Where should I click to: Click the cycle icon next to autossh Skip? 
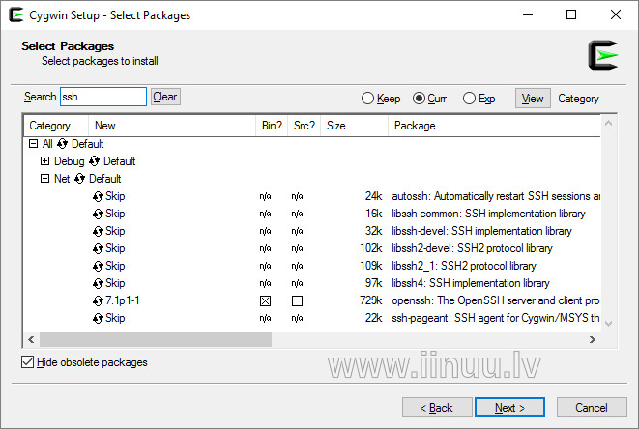coord(98,196)
